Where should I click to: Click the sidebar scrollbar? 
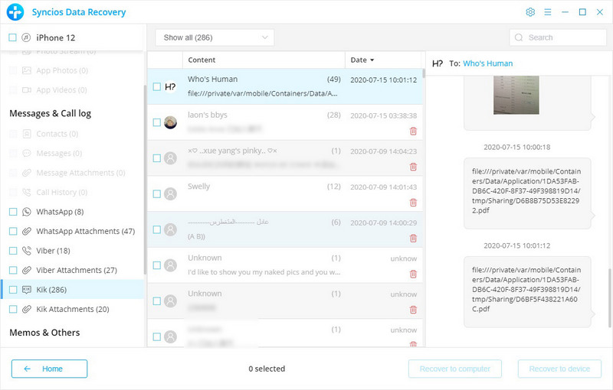pyautogui.click(x=145, y=180)
